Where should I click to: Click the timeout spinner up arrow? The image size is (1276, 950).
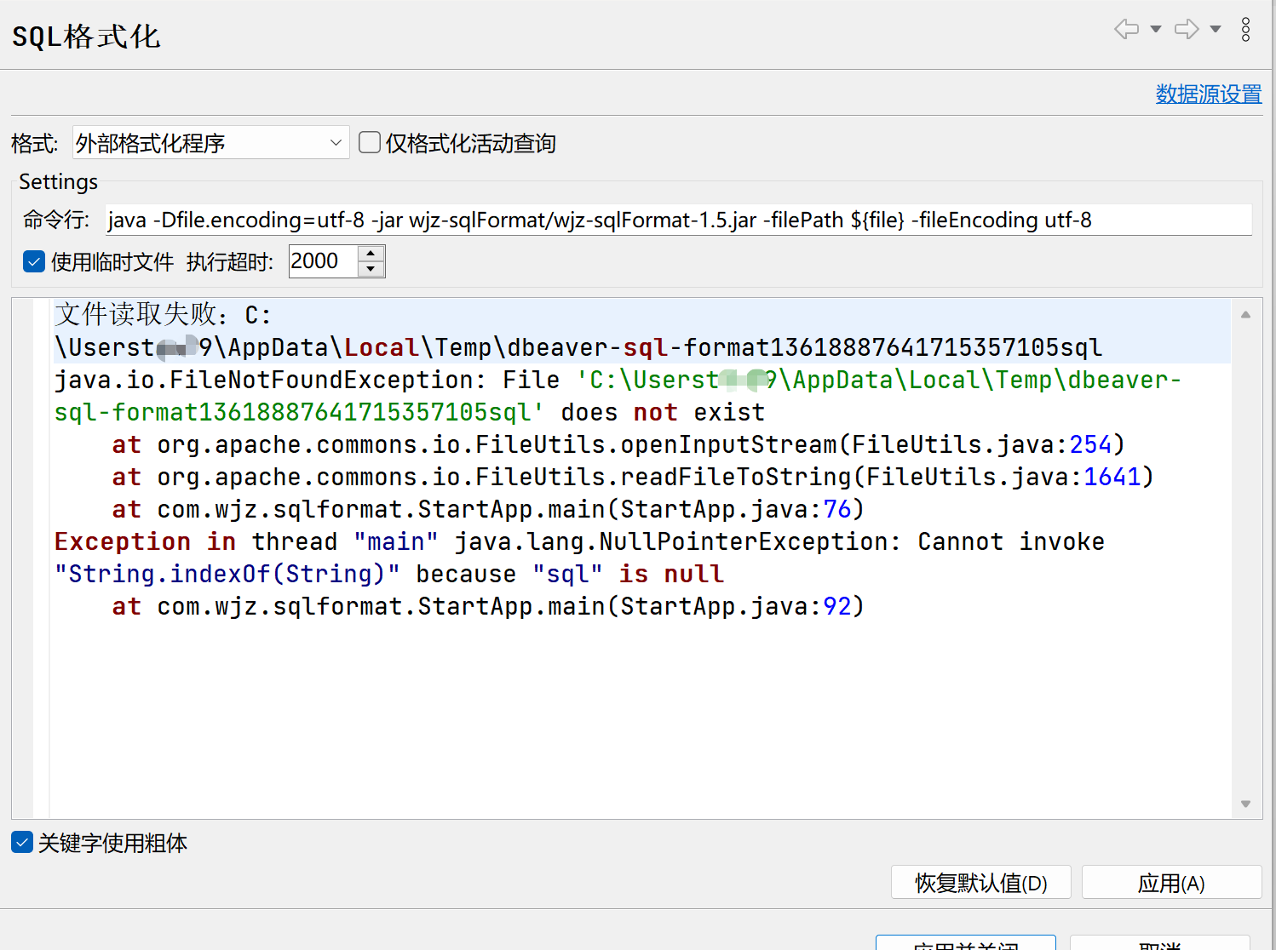[371, 253]
